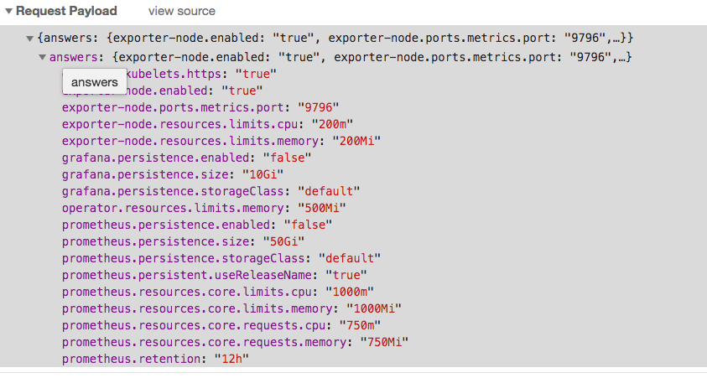
Task: Select the answers key label
Action: pos(73,57)
